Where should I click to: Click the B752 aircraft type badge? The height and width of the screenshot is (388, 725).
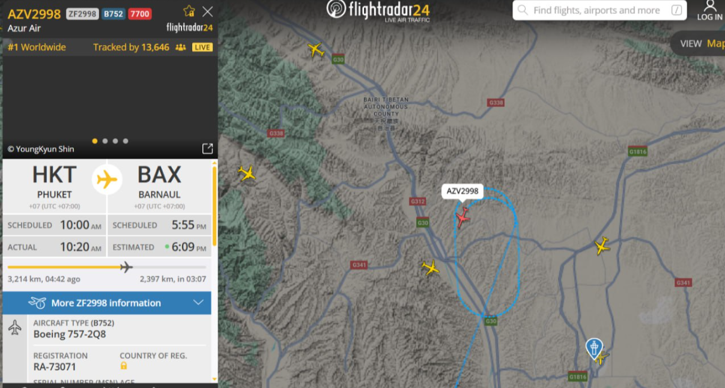coord(113,14)
